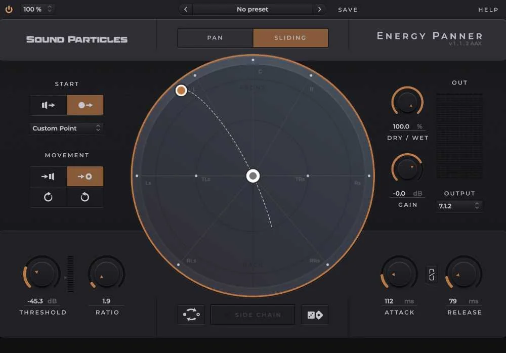The height and width of the screenshot is (353, 506).
Task: Switch to the PAN tab
Action: point(215,37)
